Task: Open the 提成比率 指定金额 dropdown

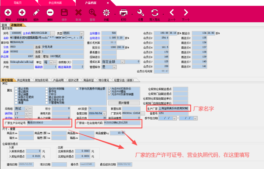Action: [122, 62]
